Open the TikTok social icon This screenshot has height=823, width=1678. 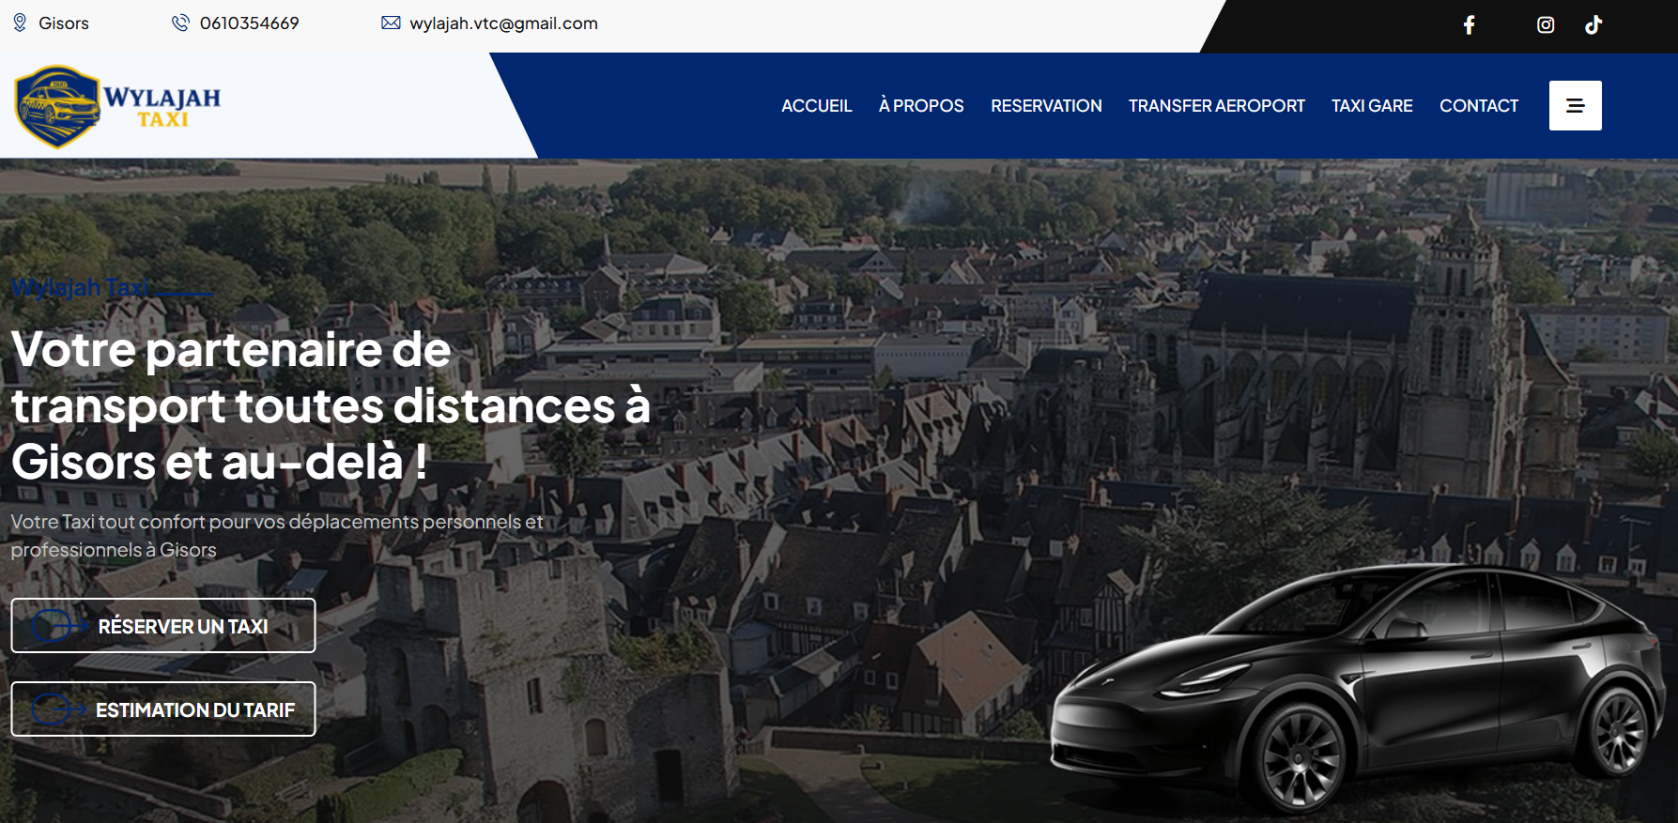click(1593, 25)
